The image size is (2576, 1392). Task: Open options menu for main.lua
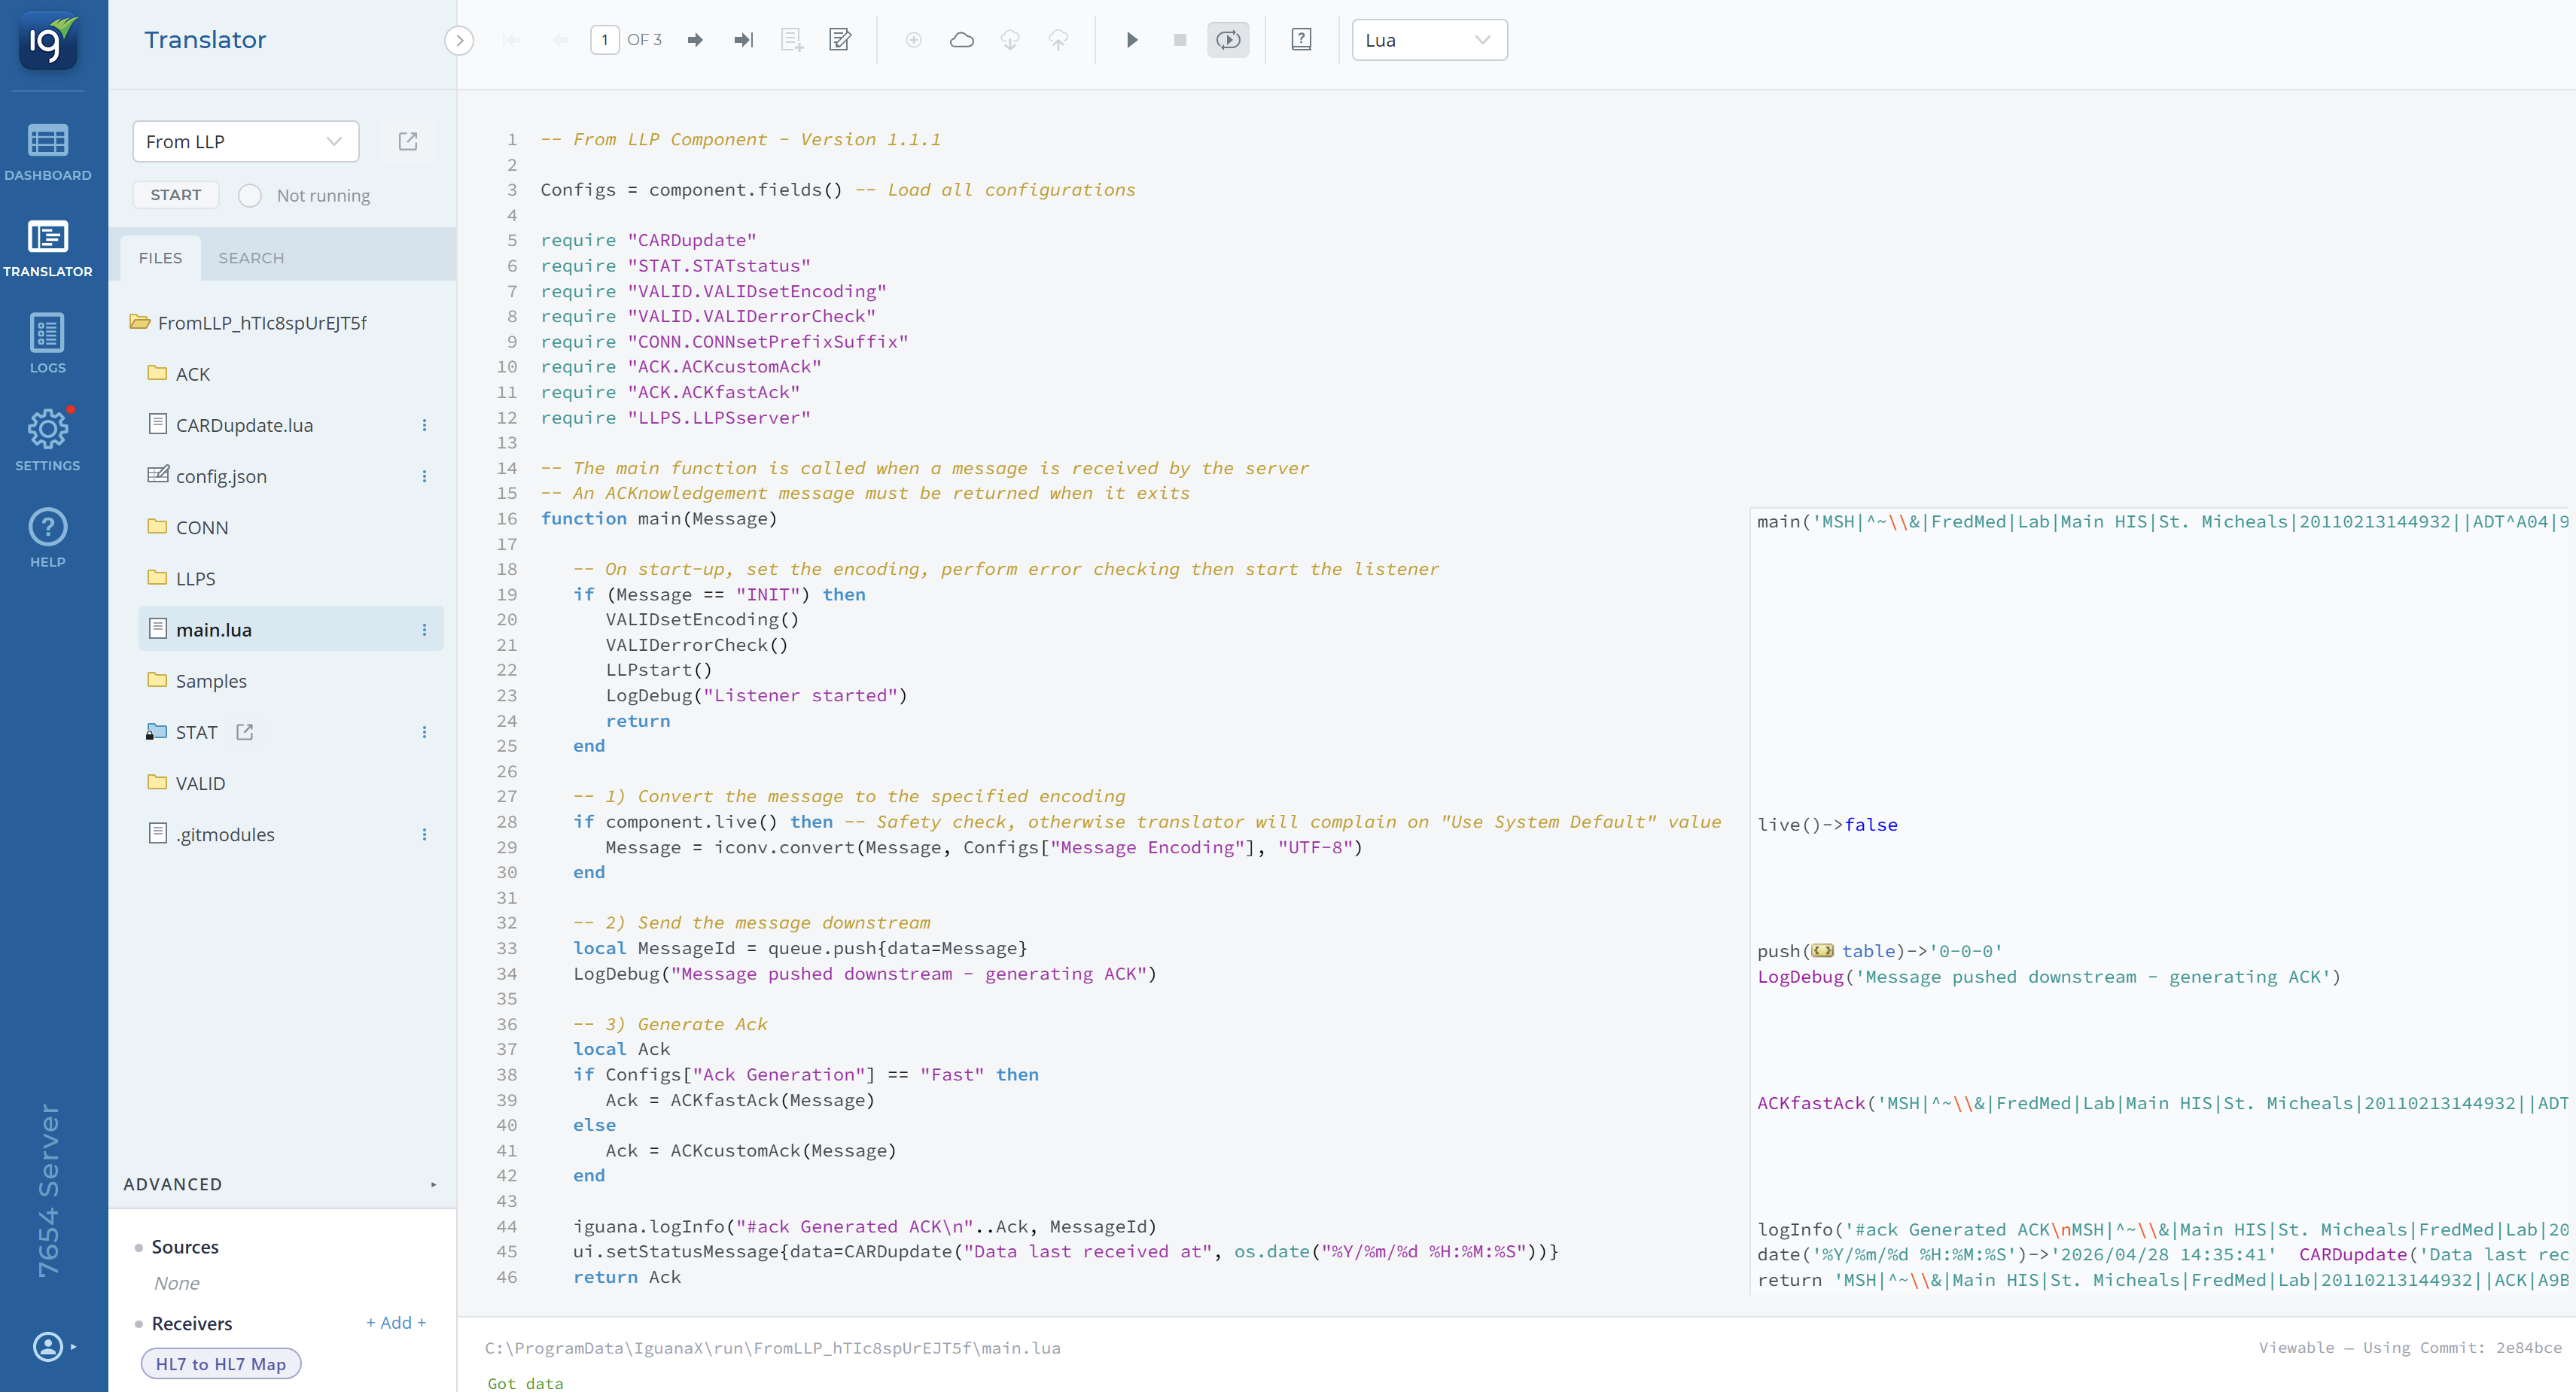tap(424, 630)
